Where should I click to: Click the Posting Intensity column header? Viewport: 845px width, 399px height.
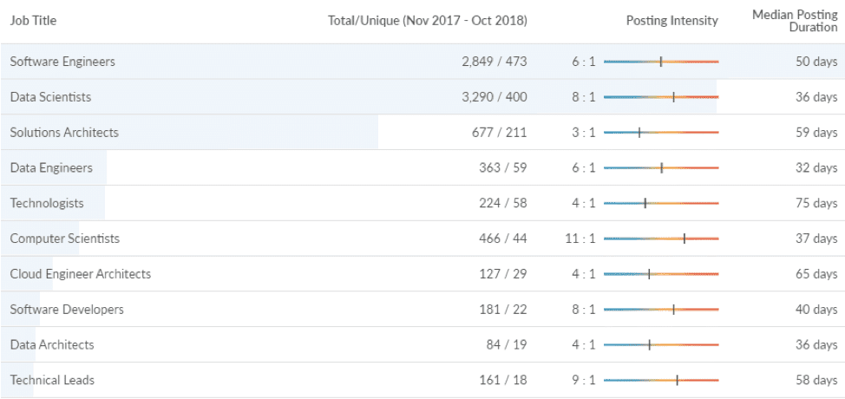672,21
